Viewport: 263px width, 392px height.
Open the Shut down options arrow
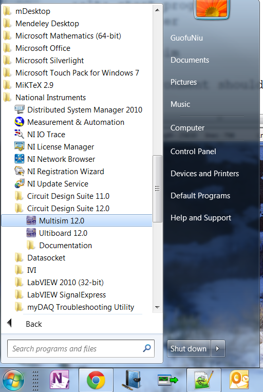pos(218,348)
